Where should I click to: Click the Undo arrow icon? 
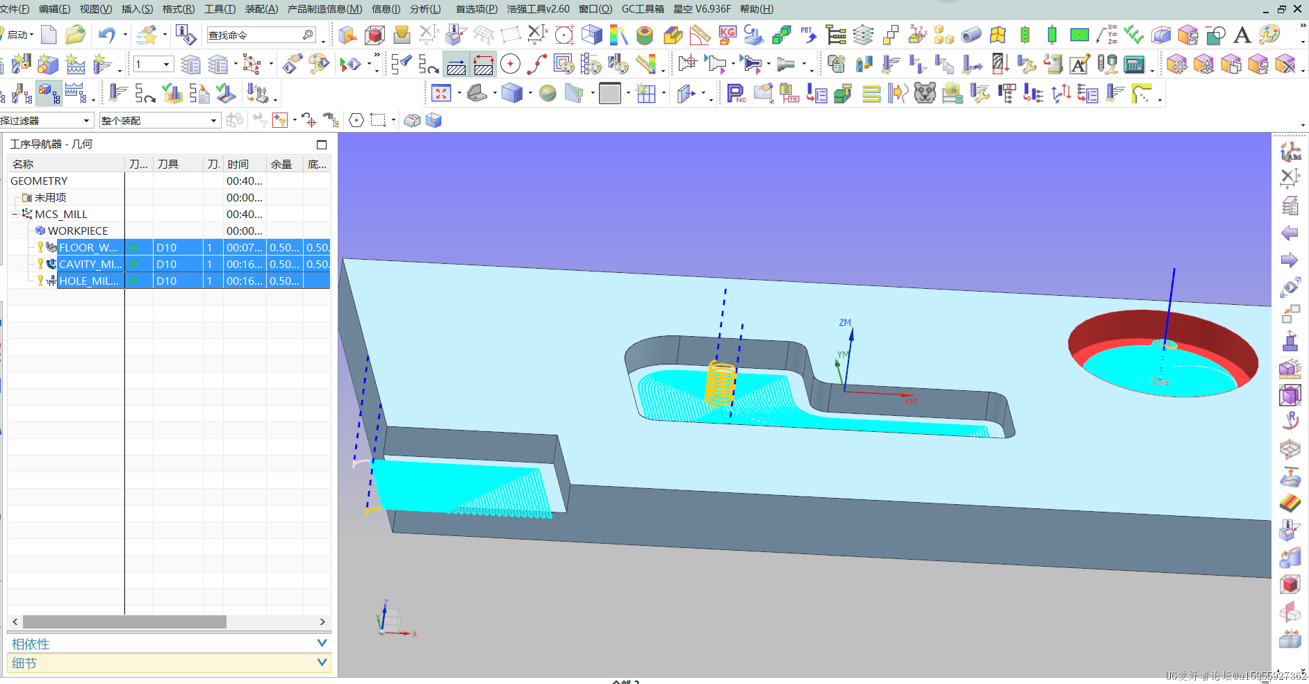(106, 35)
